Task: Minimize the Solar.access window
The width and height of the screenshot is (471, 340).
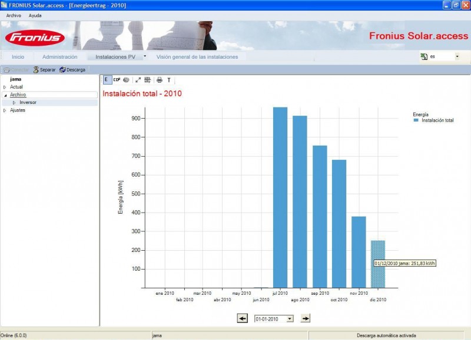Action: [x=447, y=5]
